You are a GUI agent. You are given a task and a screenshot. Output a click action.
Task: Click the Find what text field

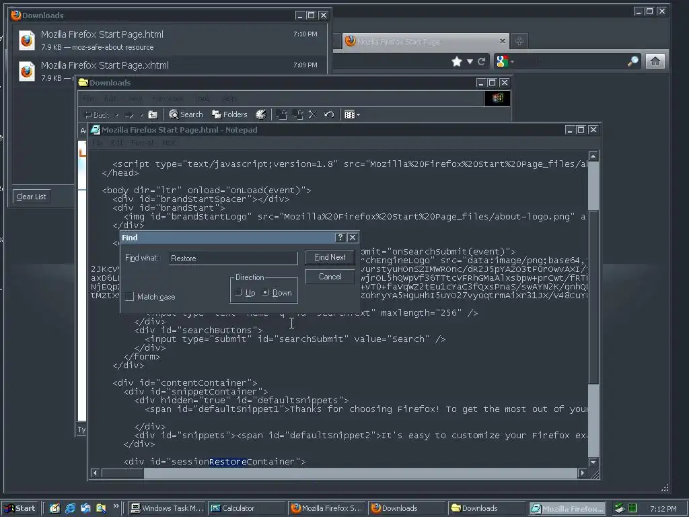[233, 258]
